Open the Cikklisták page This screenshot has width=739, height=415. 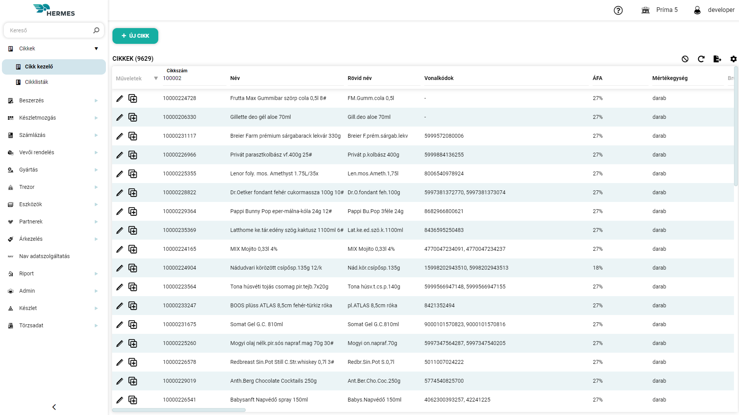click(36, 82)
